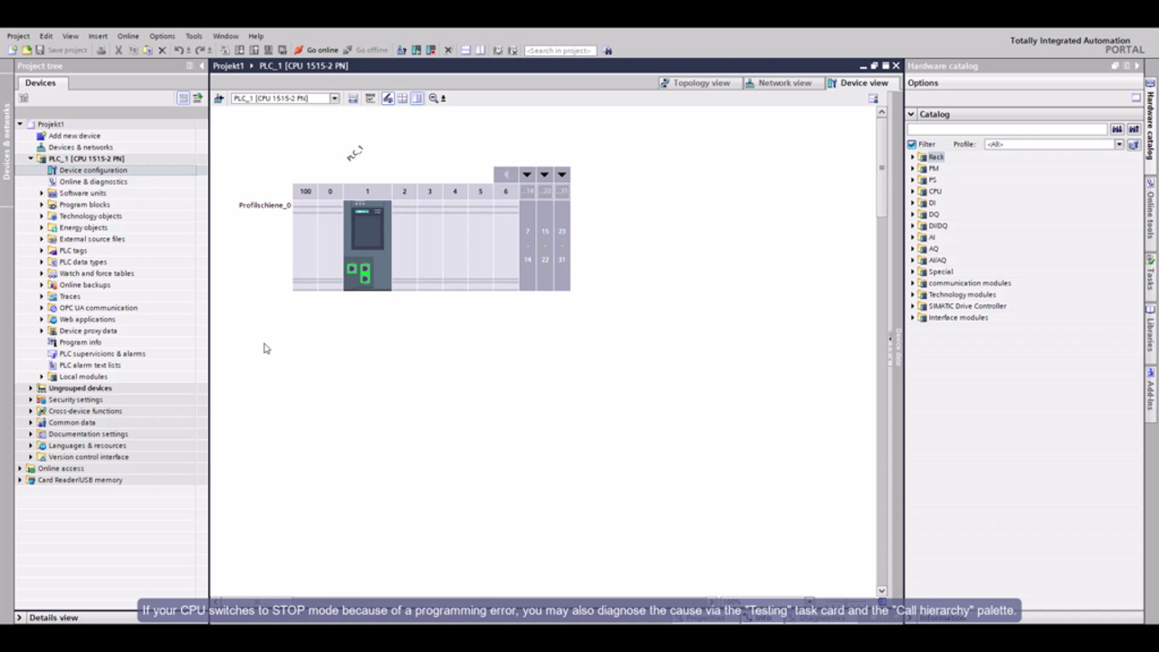This screenshot has height=652, width=1159.
Task: Expand the Details view section
Action: [x=19, y=618]
